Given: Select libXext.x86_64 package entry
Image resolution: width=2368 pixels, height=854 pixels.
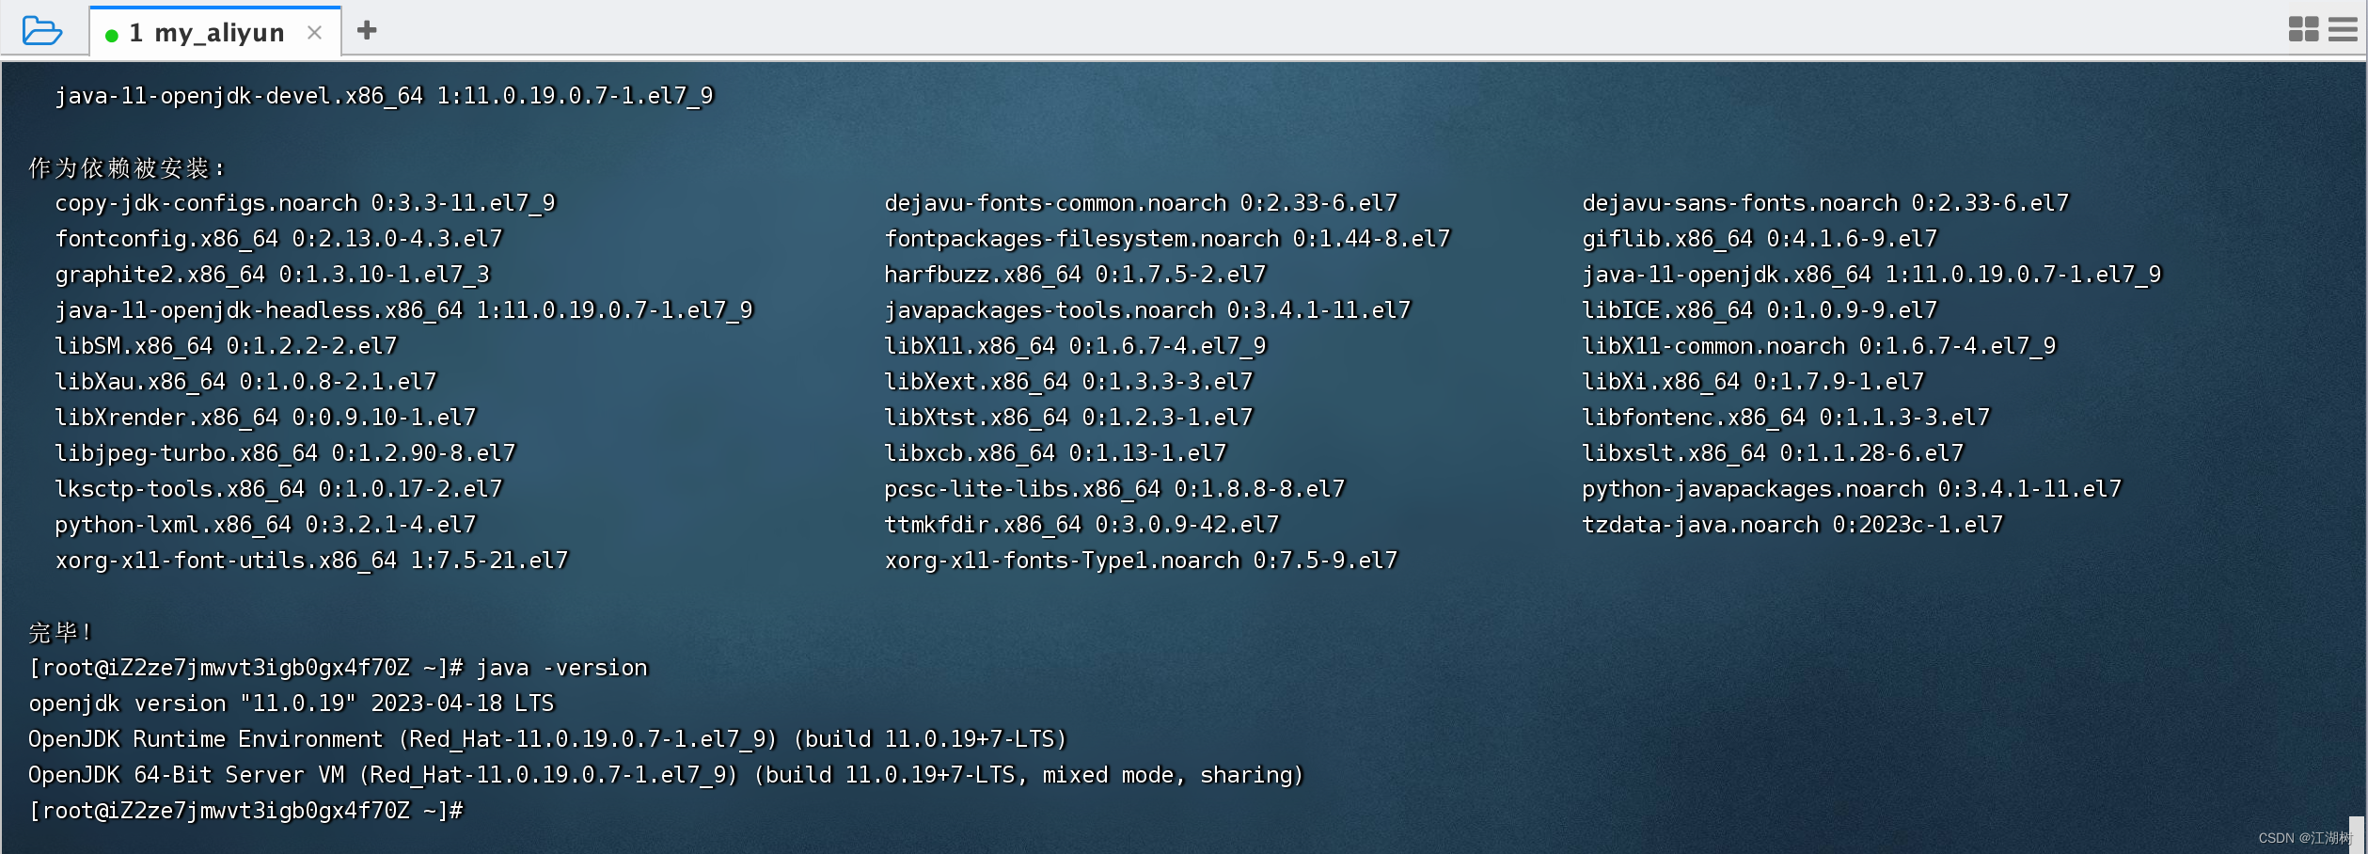Looking at the screenshot, I should pos(1069,382).
